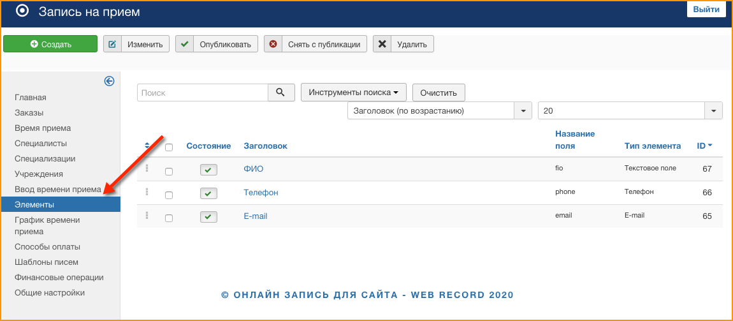Collapse the sidebar with the left arrow icon
Viewport: 733px width, 321px height.
(x=110, y=82)
